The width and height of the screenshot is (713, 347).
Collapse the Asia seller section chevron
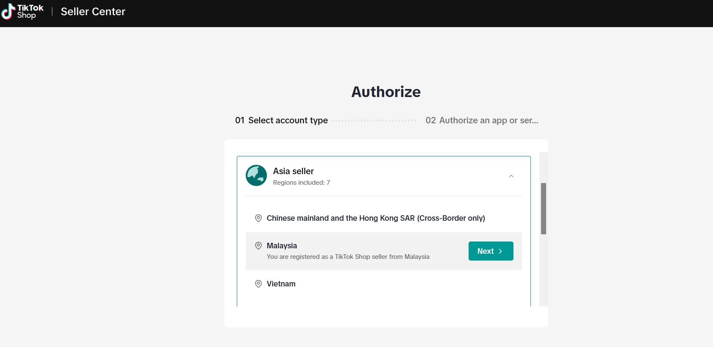coord(511,176)
